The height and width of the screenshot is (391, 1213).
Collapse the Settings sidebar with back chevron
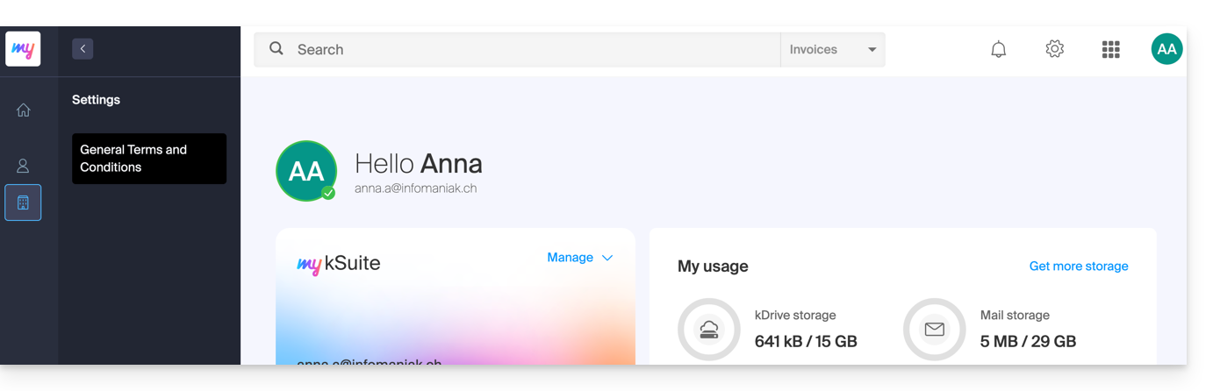coord(83,49)
